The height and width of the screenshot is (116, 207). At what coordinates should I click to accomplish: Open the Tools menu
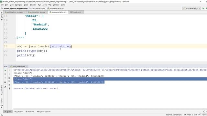(45, 5)
